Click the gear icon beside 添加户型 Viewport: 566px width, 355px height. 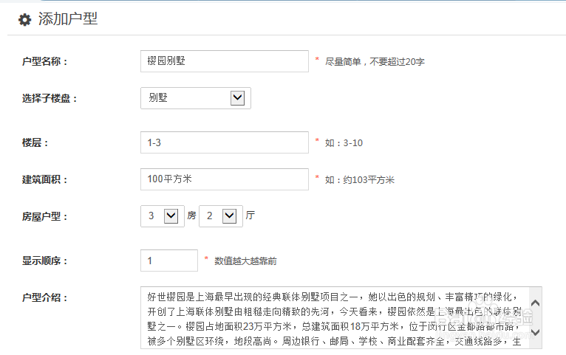[x=24, y=19]
